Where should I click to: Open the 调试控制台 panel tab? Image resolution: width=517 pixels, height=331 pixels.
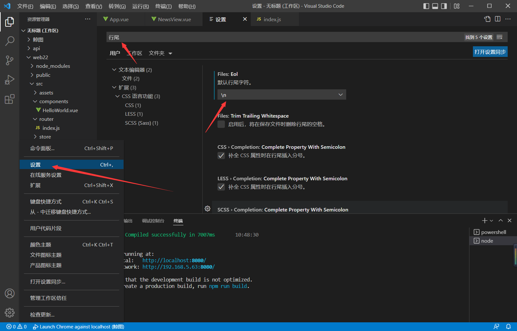(x=153, y=221)
